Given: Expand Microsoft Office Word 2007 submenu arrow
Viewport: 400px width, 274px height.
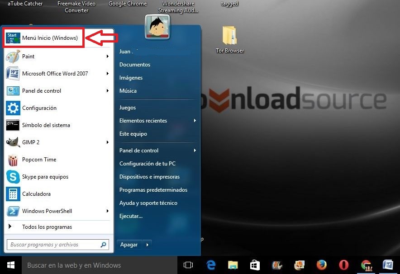Looking at the screenshot, I should coord(108,74).
